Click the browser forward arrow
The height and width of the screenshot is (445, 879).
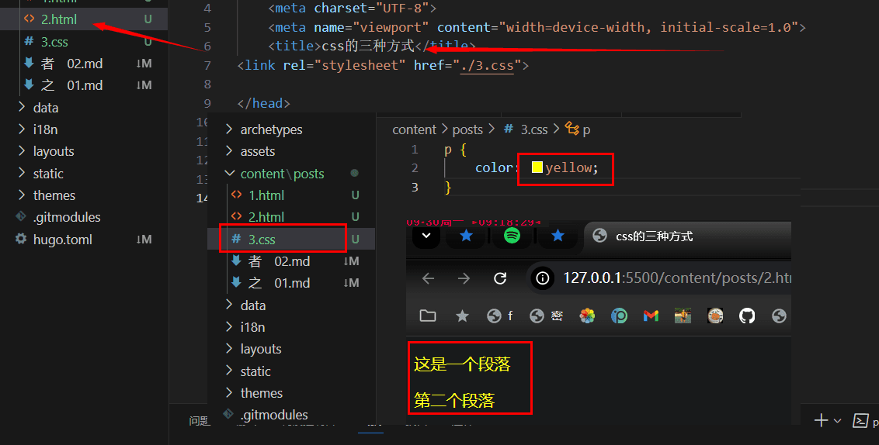point(464,278)
